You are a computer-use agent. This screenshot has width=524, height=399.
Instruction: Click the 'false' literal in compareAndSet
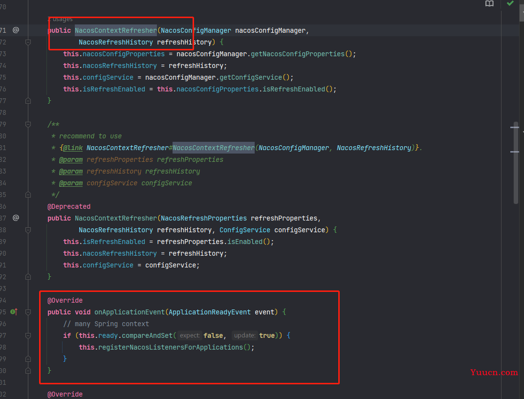point(213,335)
